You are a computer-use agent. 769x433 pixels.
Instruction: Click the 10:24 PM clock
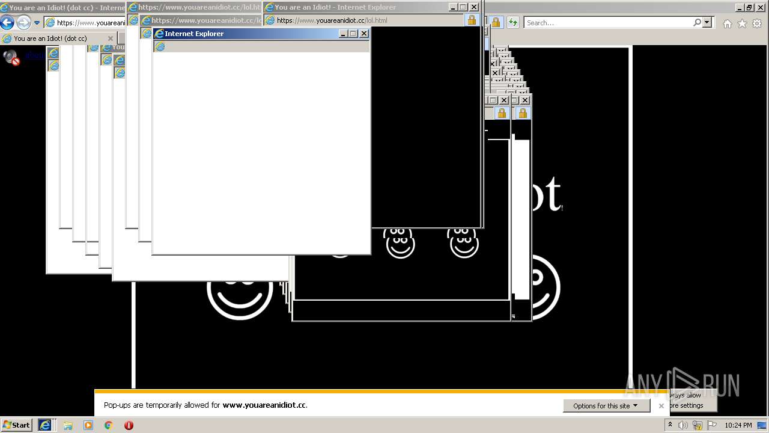pyautogui.click(x=738, y=425)
